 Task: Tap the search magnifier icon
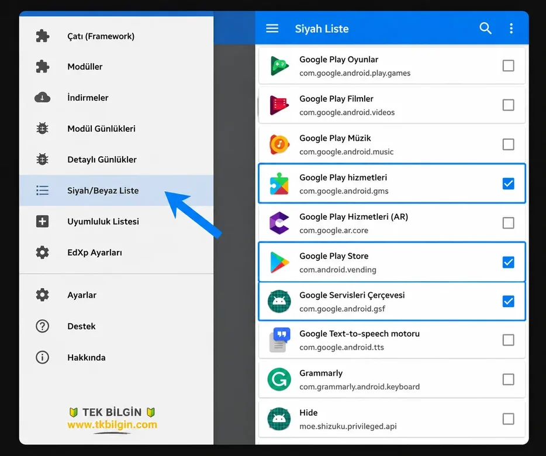click(485, 28)
